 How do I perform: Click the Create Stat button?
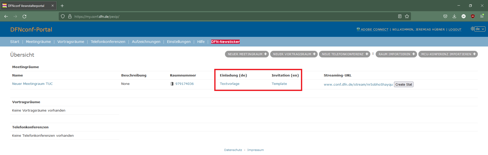pyautogui.click(x=404, y=85)
